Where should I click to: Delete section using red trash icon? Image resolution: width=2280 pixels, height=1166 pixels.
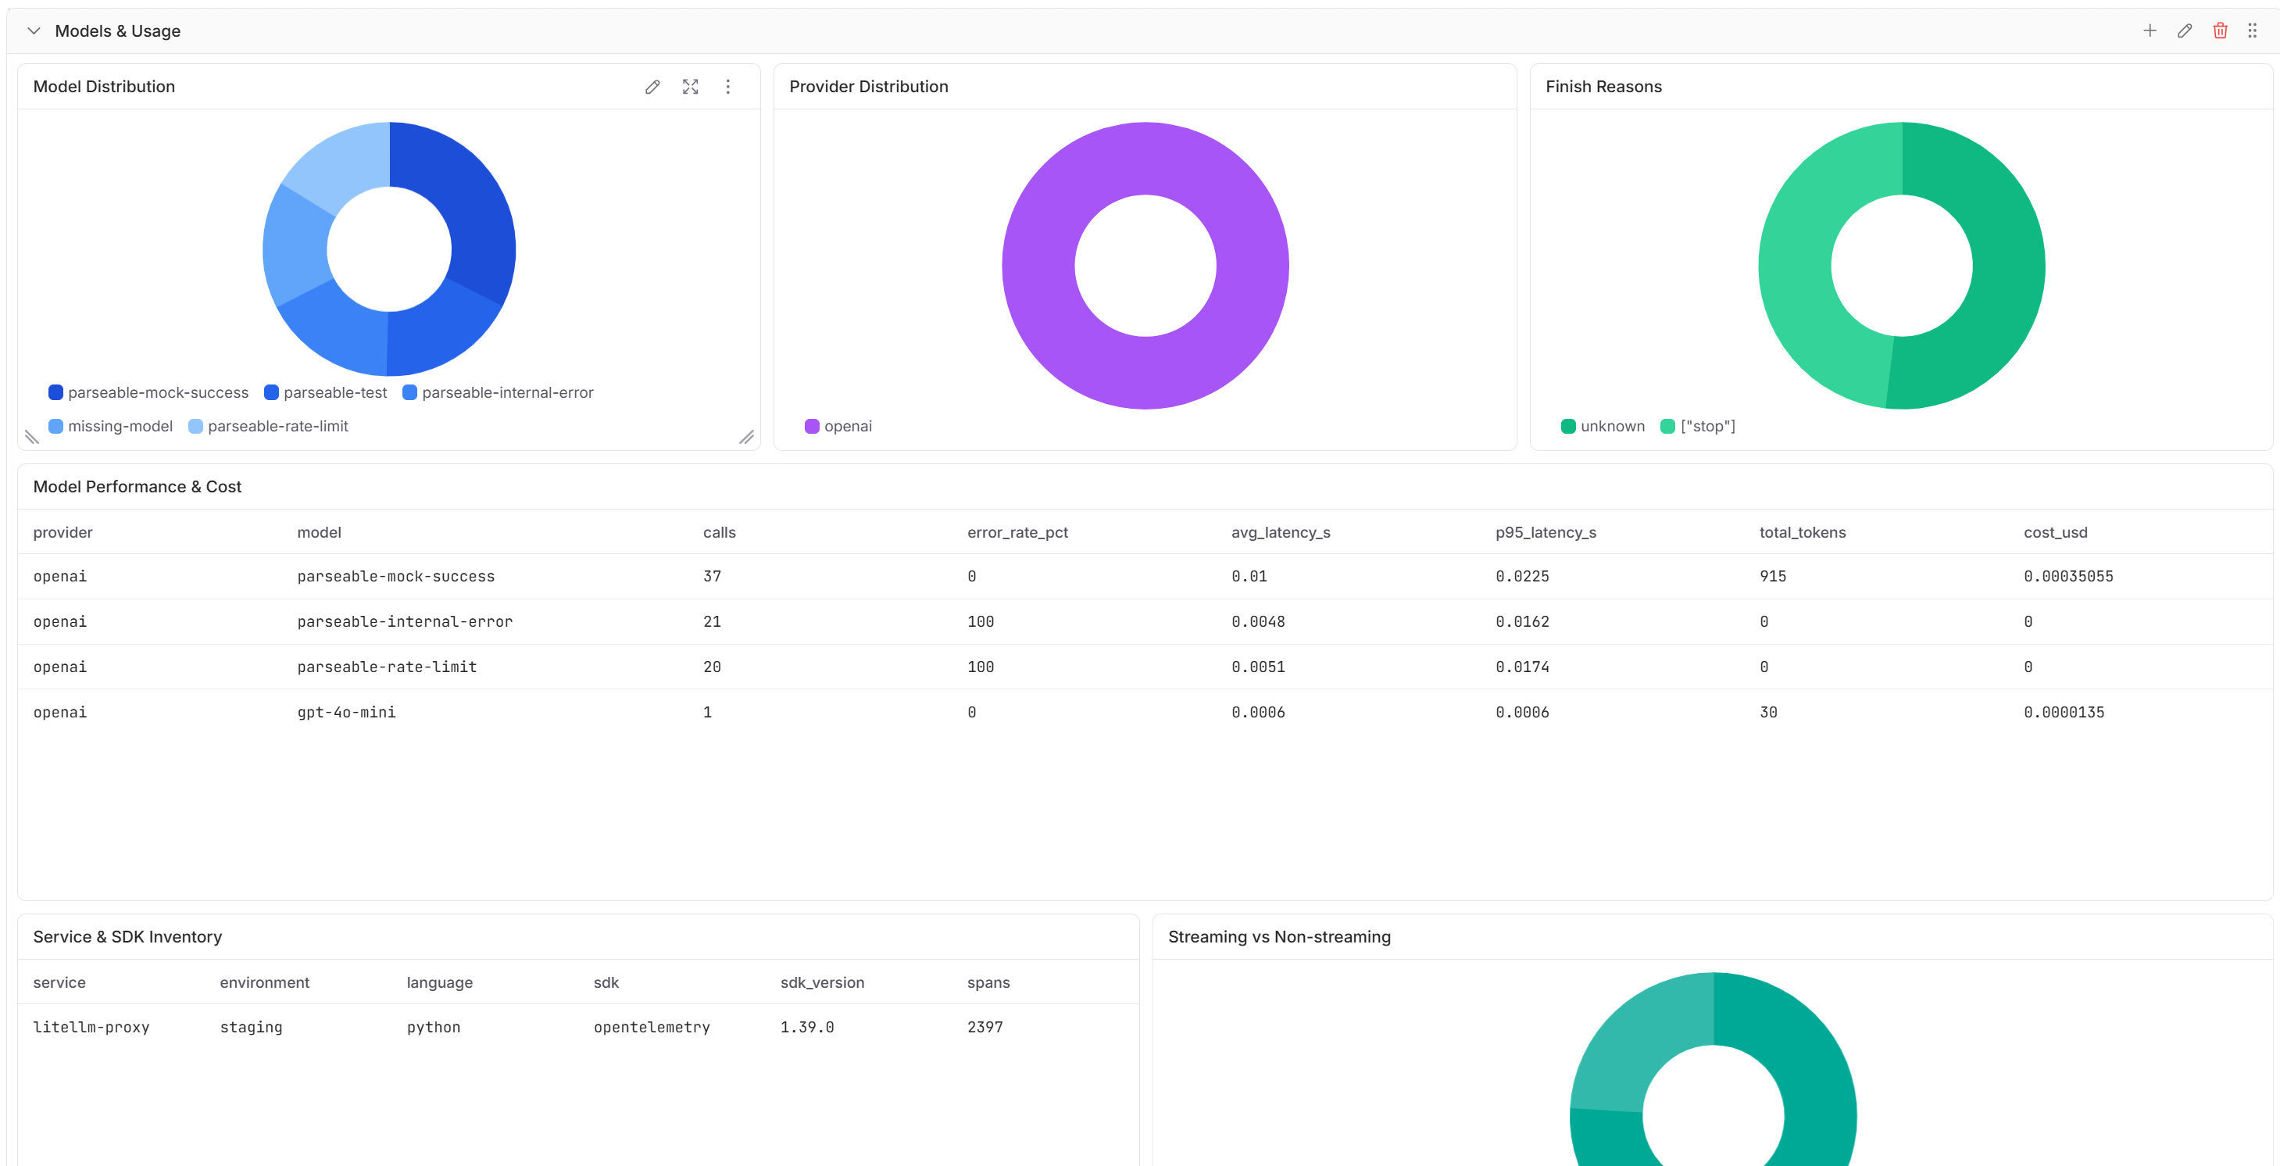tap(2220, 31)
